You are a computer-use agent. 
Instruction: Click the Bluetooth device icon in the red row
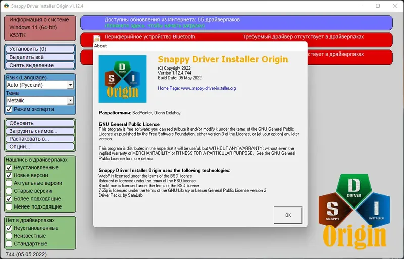(x=97, y=39)
